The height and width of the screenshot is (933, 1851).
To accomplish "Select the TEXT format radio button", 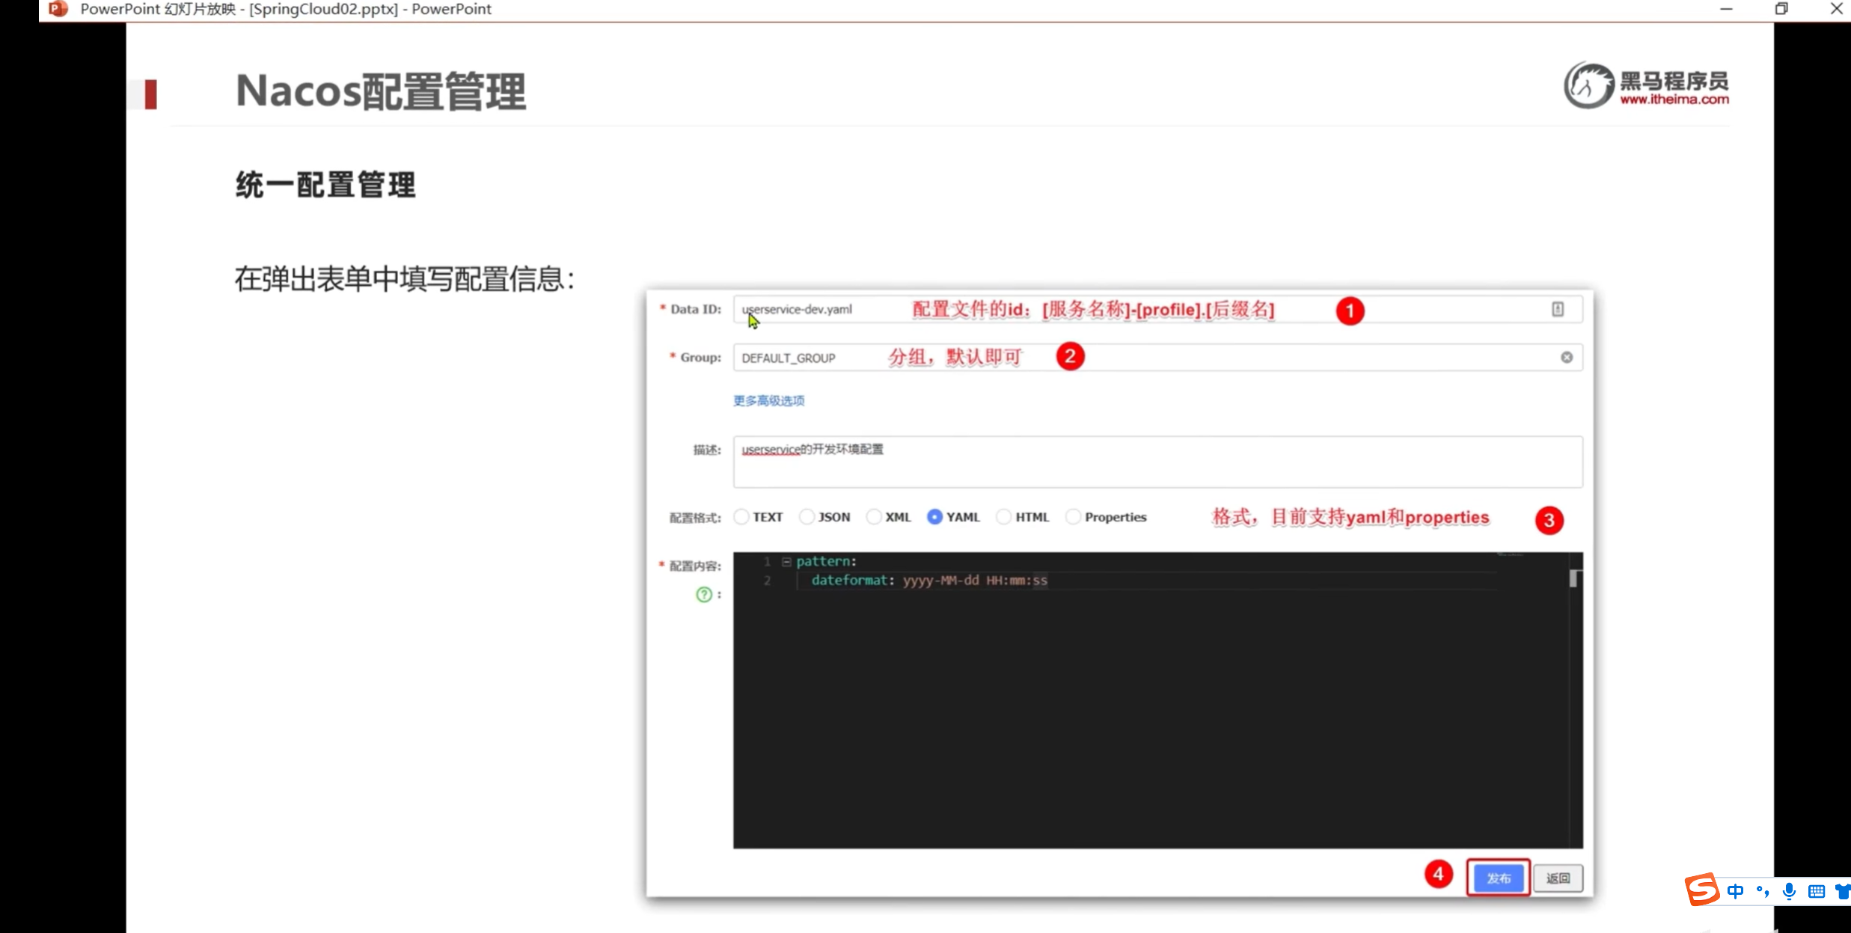I will [741, 517].
